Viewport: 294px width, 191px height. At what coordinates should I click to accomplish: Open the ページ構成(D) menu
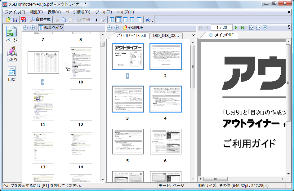coord(78,12)
